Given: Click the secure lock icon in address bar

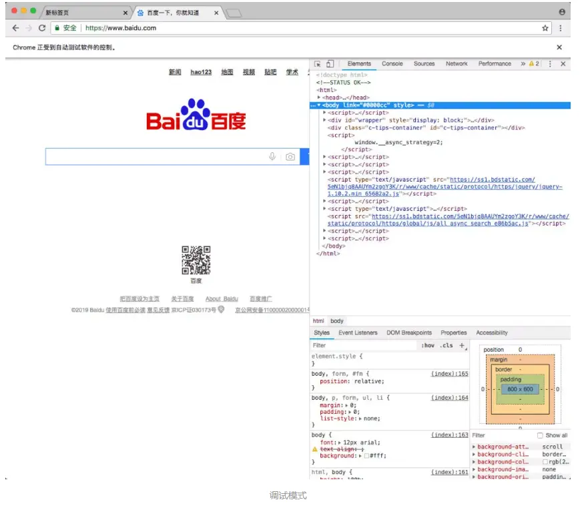Looking at the screenshot, I should click(x=57, y=28).
